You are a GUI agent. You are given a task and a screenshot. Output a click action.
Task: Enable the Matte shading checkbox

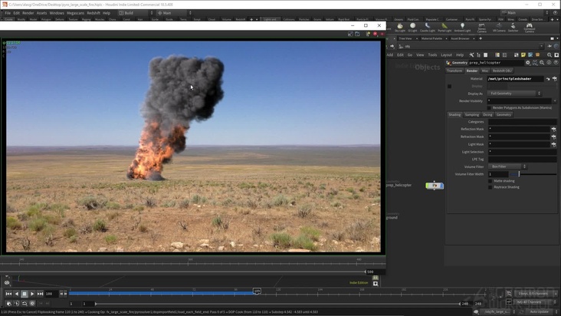pos(490,181)
